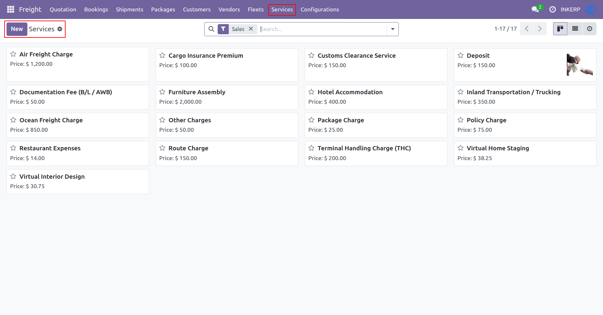Favorite the Air Freight Charge star
The image size is (603, 315).
point(13,54)
